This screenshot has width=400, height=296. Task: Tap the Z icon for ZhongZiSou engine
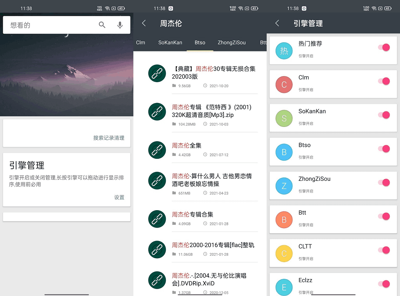tap(284, 186)
